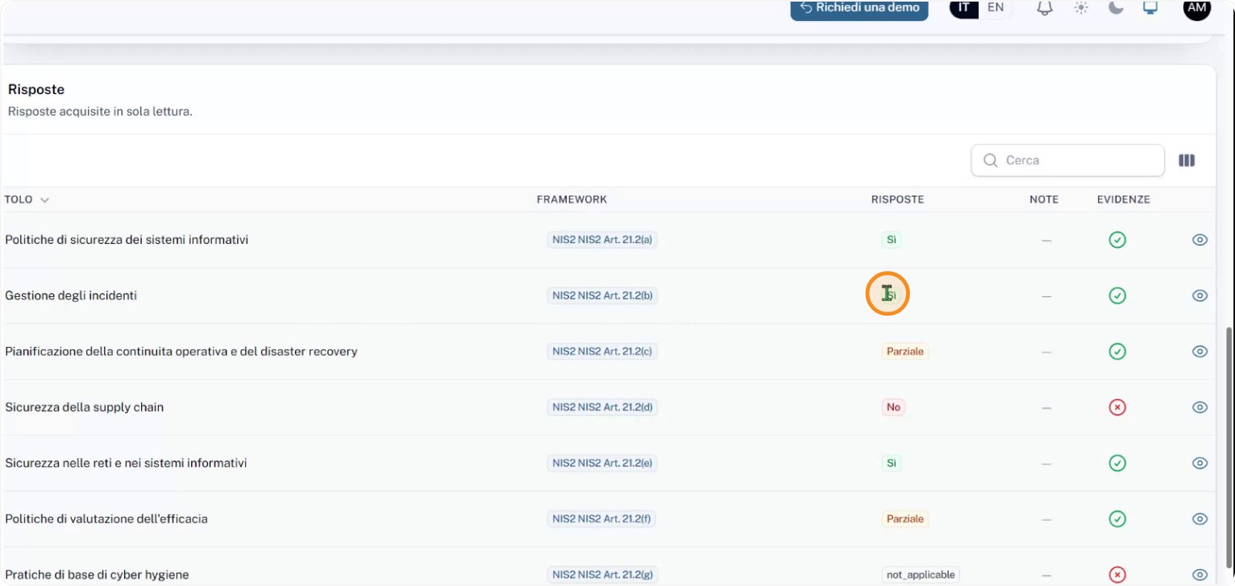Click evidence check icon for Pianificazione della continuita row
This screenshot has height=586, width=1235.
(x=1117, y=352)
